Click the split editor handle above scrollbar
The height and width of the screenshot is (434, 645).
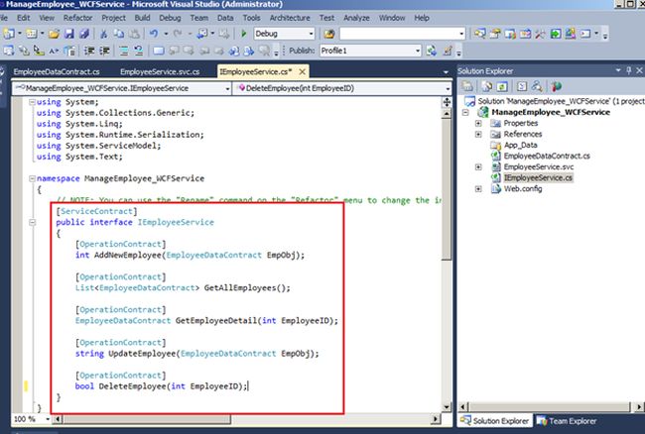tap(447, 102)
